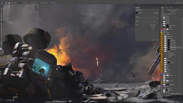Screen dimensions: 183x103
Task: Apply mask icon in Properties footer
Action: [x=153, y=40]
